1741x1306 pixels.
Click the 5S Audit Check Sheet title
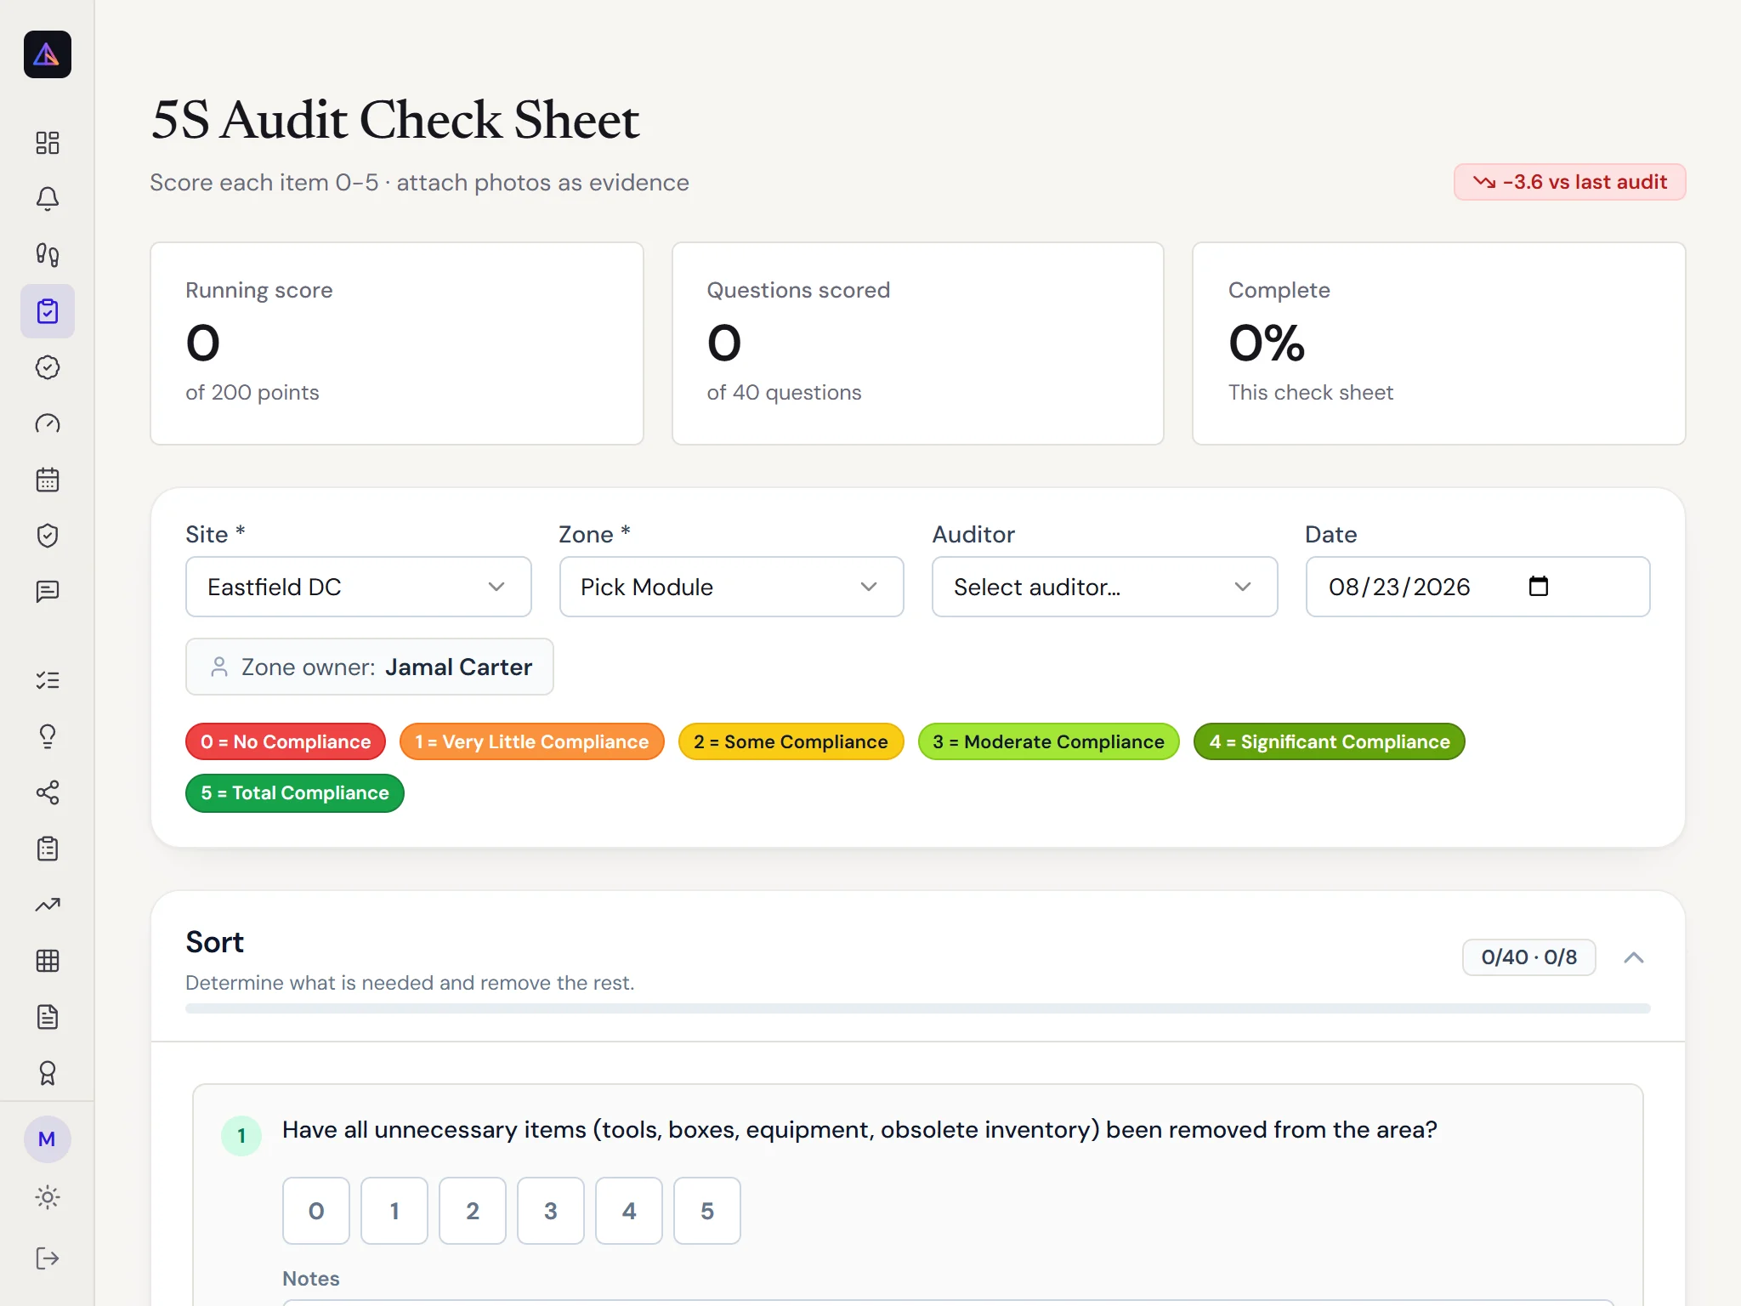pos(395,119)
